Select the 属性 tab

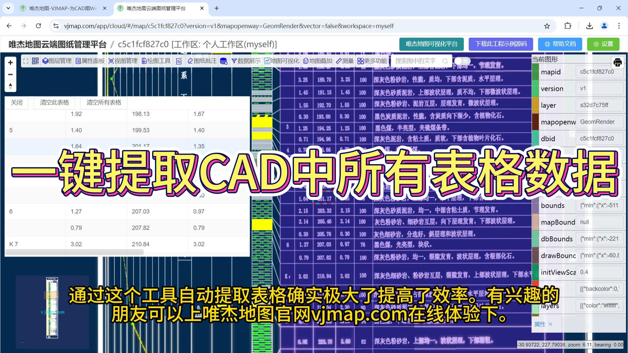coord(540,324)
